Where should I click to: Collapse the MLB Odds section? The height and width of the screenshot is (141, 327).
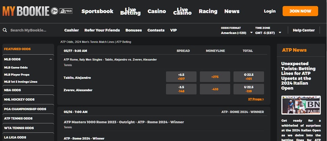(51, 60)
